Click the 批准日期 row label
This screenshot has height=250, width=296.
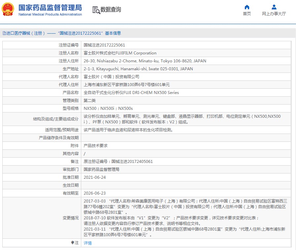coord(71,177)
